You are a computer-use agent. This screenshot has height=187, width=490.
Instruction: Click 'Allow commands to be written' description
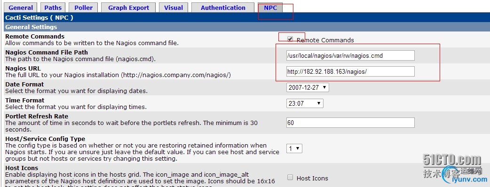click(x=92, y=43)
